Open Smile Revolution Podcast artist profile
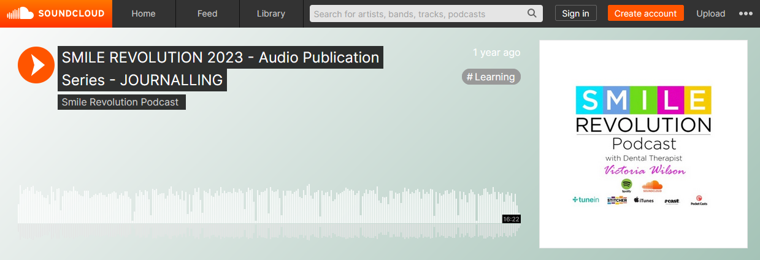 coord(121,102)
